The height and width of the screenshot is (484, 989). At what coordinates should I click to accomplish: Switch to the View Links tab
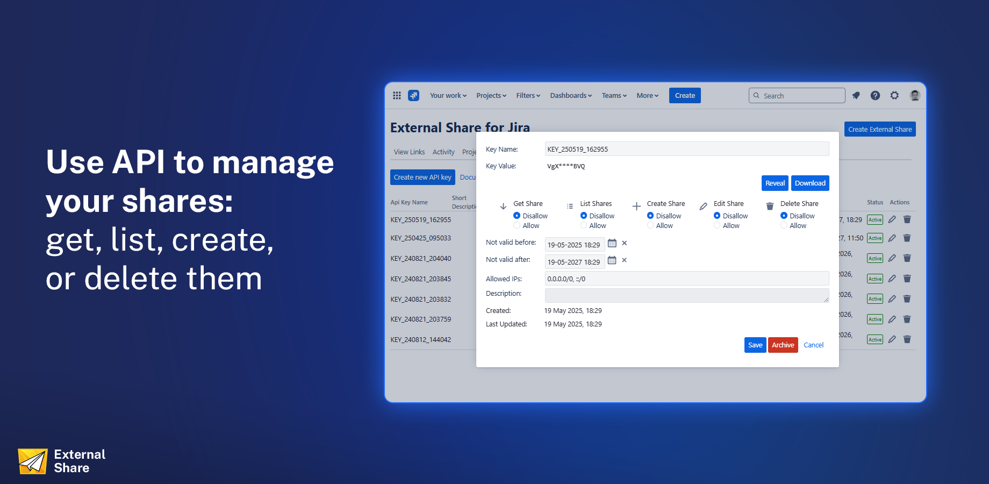(409, 152)
